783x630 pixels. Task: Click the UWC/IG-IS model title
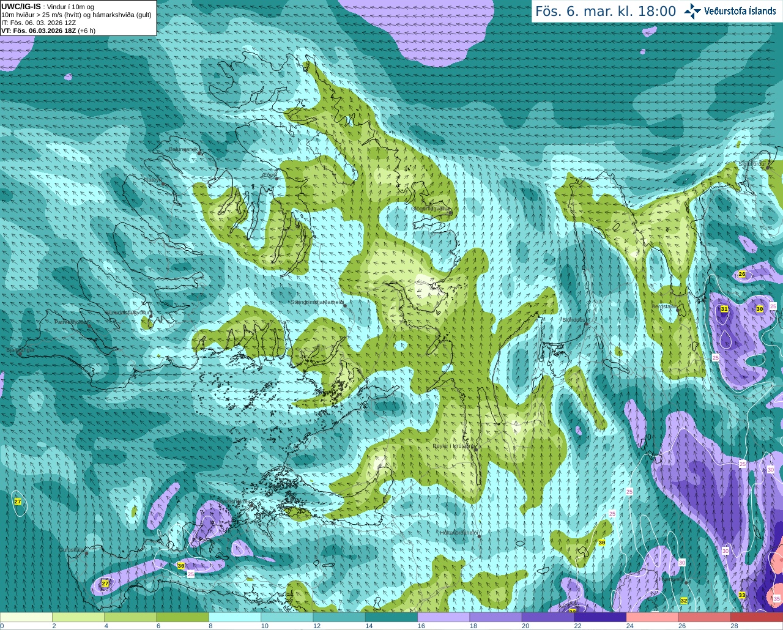21,6
